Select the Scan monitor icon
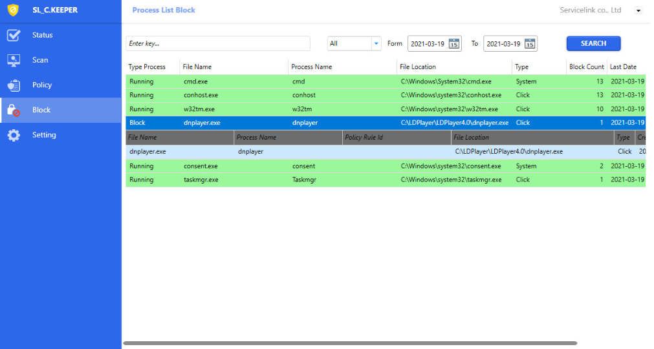 click(14, 60)
